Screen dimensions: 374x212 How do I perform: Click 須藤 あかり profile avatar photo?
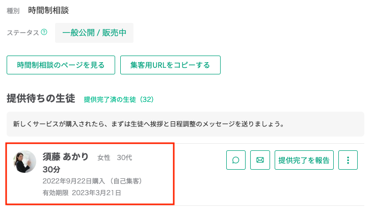click(25, 162)
